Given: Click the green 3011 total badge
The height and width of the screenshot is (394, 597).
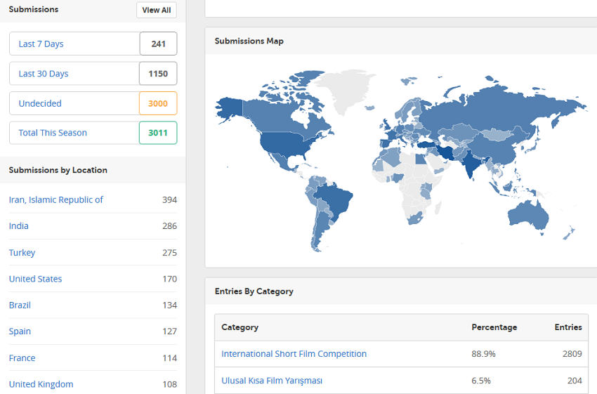Looking at the screenshot, I should click(x=158, y=133).
